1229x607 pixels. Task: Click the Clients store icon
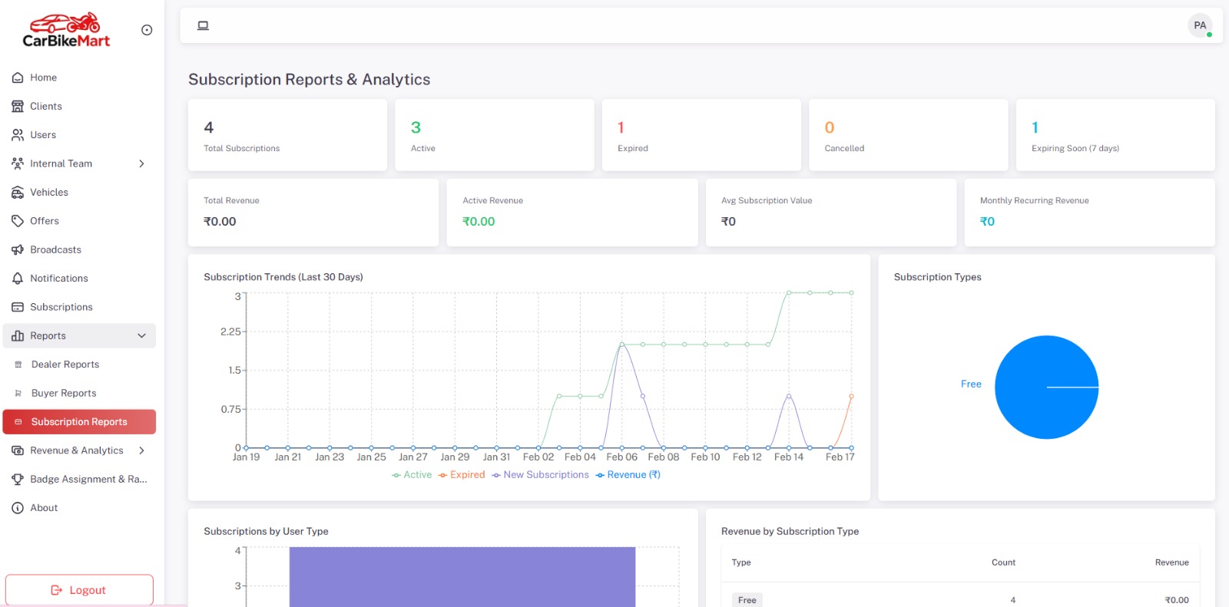[x=18, y=106]
